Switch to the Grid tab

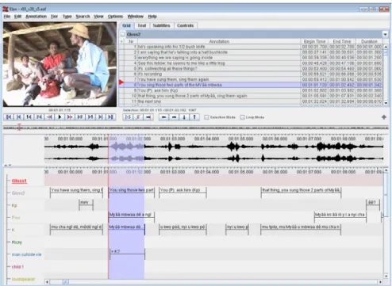pos(127,25)
